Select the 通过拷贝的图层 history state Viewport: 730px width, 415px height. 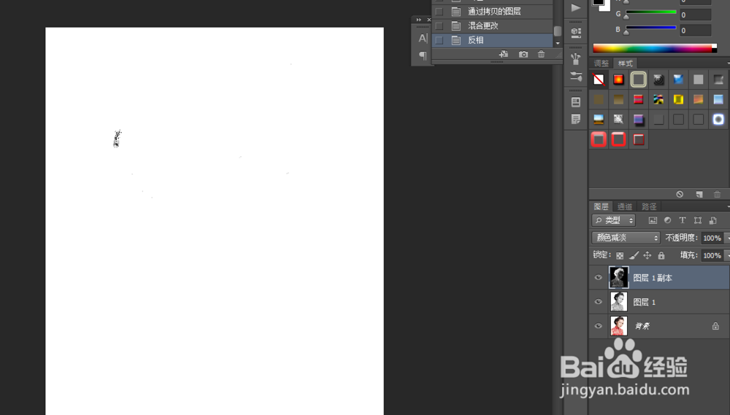click(493, 11)
